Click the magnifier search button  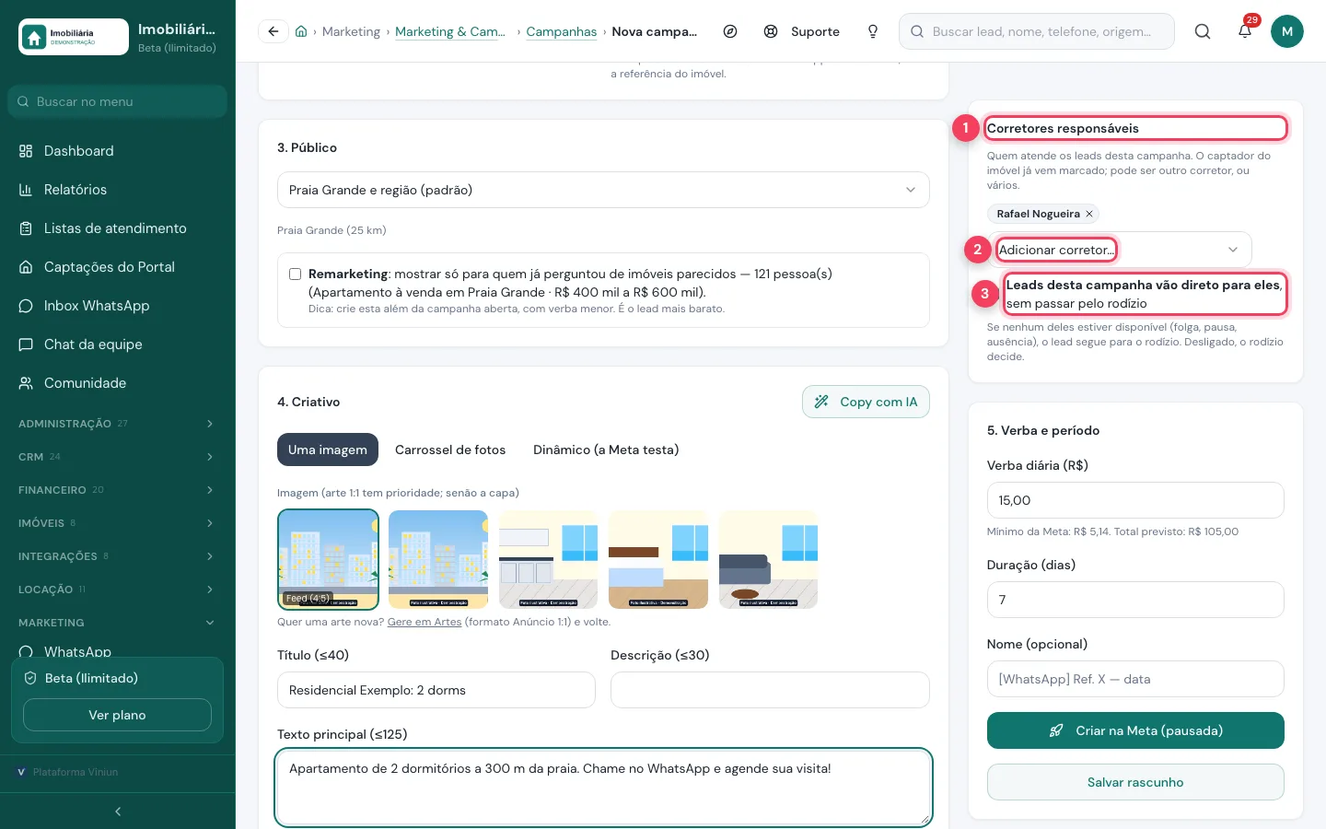pos(1203,31)
